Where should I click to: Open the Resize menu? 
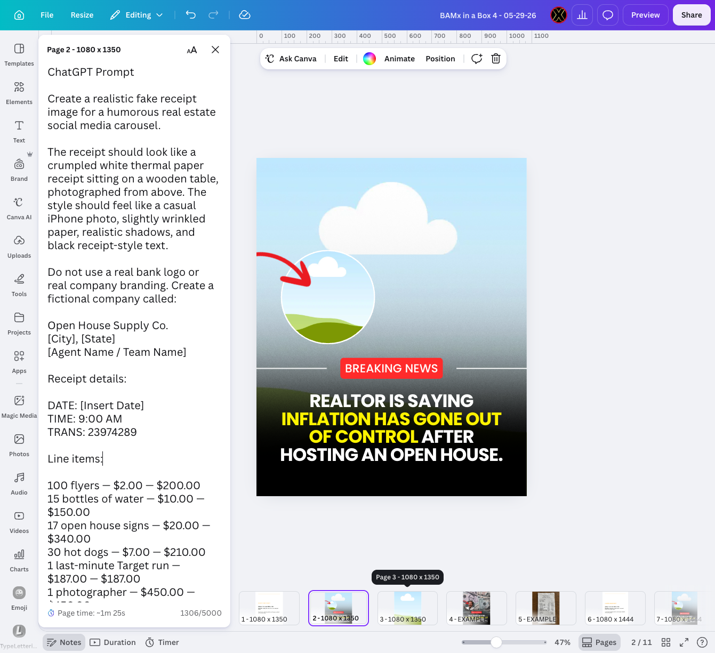click(x=82, y=15)
